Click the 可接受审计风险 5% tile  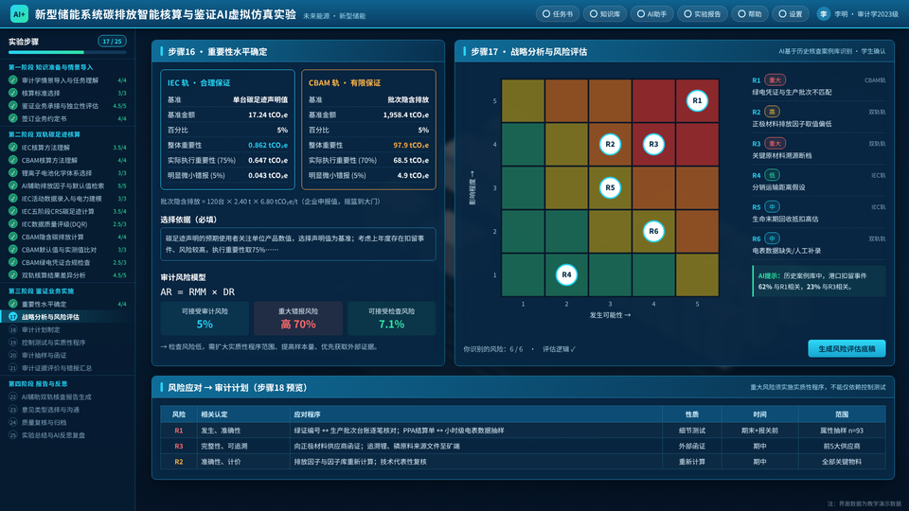tap(205, 318)
